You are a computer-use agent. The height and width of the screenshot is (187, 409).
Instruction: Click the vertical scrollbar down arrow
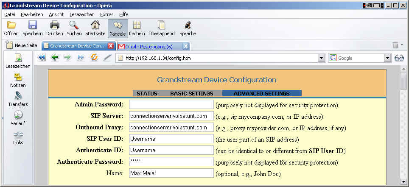click(x=403, y=181)
